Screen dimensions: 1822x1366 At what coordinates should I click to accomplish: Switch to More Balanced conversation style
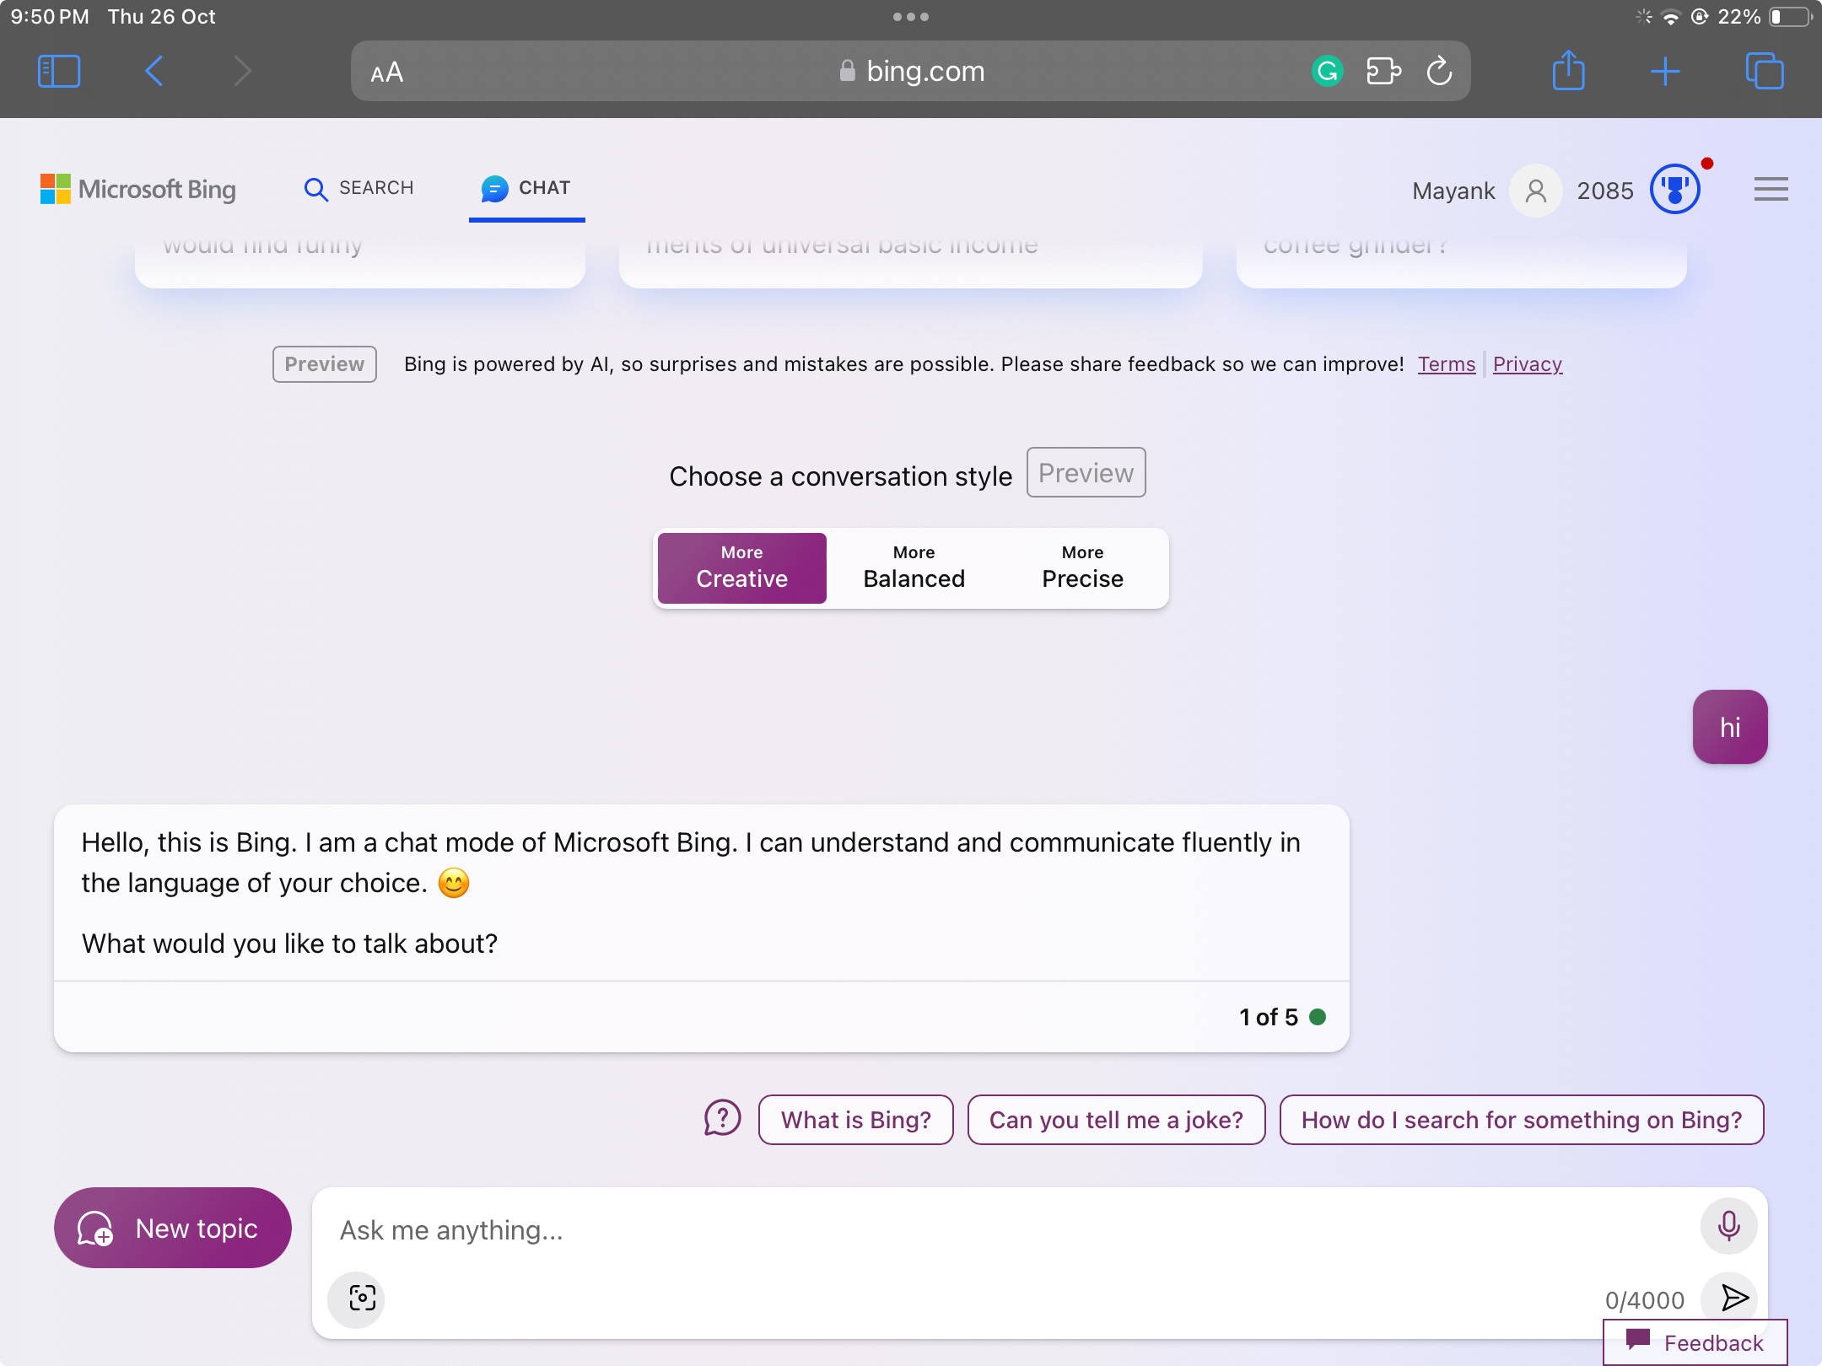click(x=913, y=567)
